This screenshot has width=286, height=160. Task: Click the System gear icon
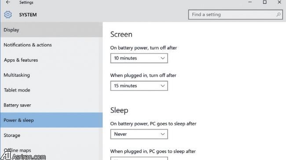(8, 14)
